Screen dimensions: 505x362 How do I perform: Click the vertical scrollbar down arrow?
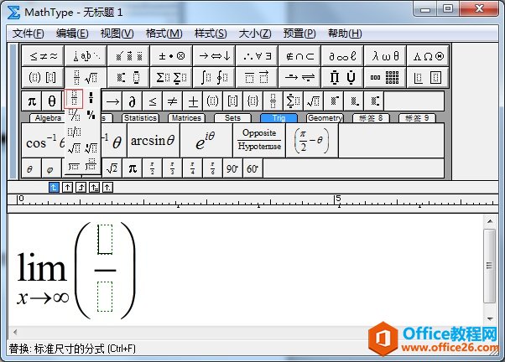point(490,319)
